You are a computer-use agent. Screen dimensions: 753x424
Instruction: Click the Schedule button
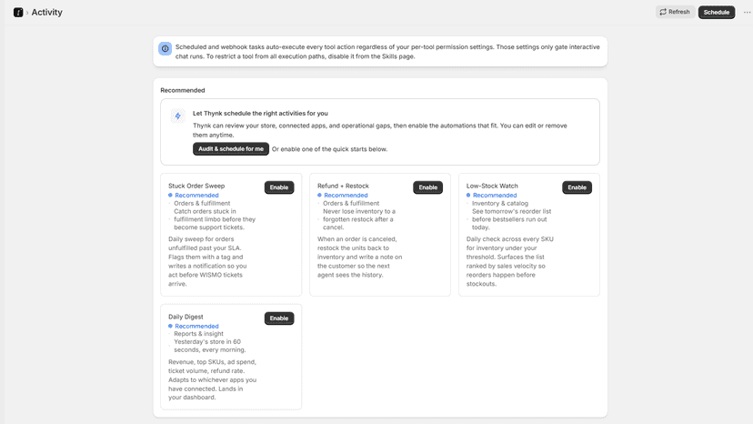coord(716,12)
